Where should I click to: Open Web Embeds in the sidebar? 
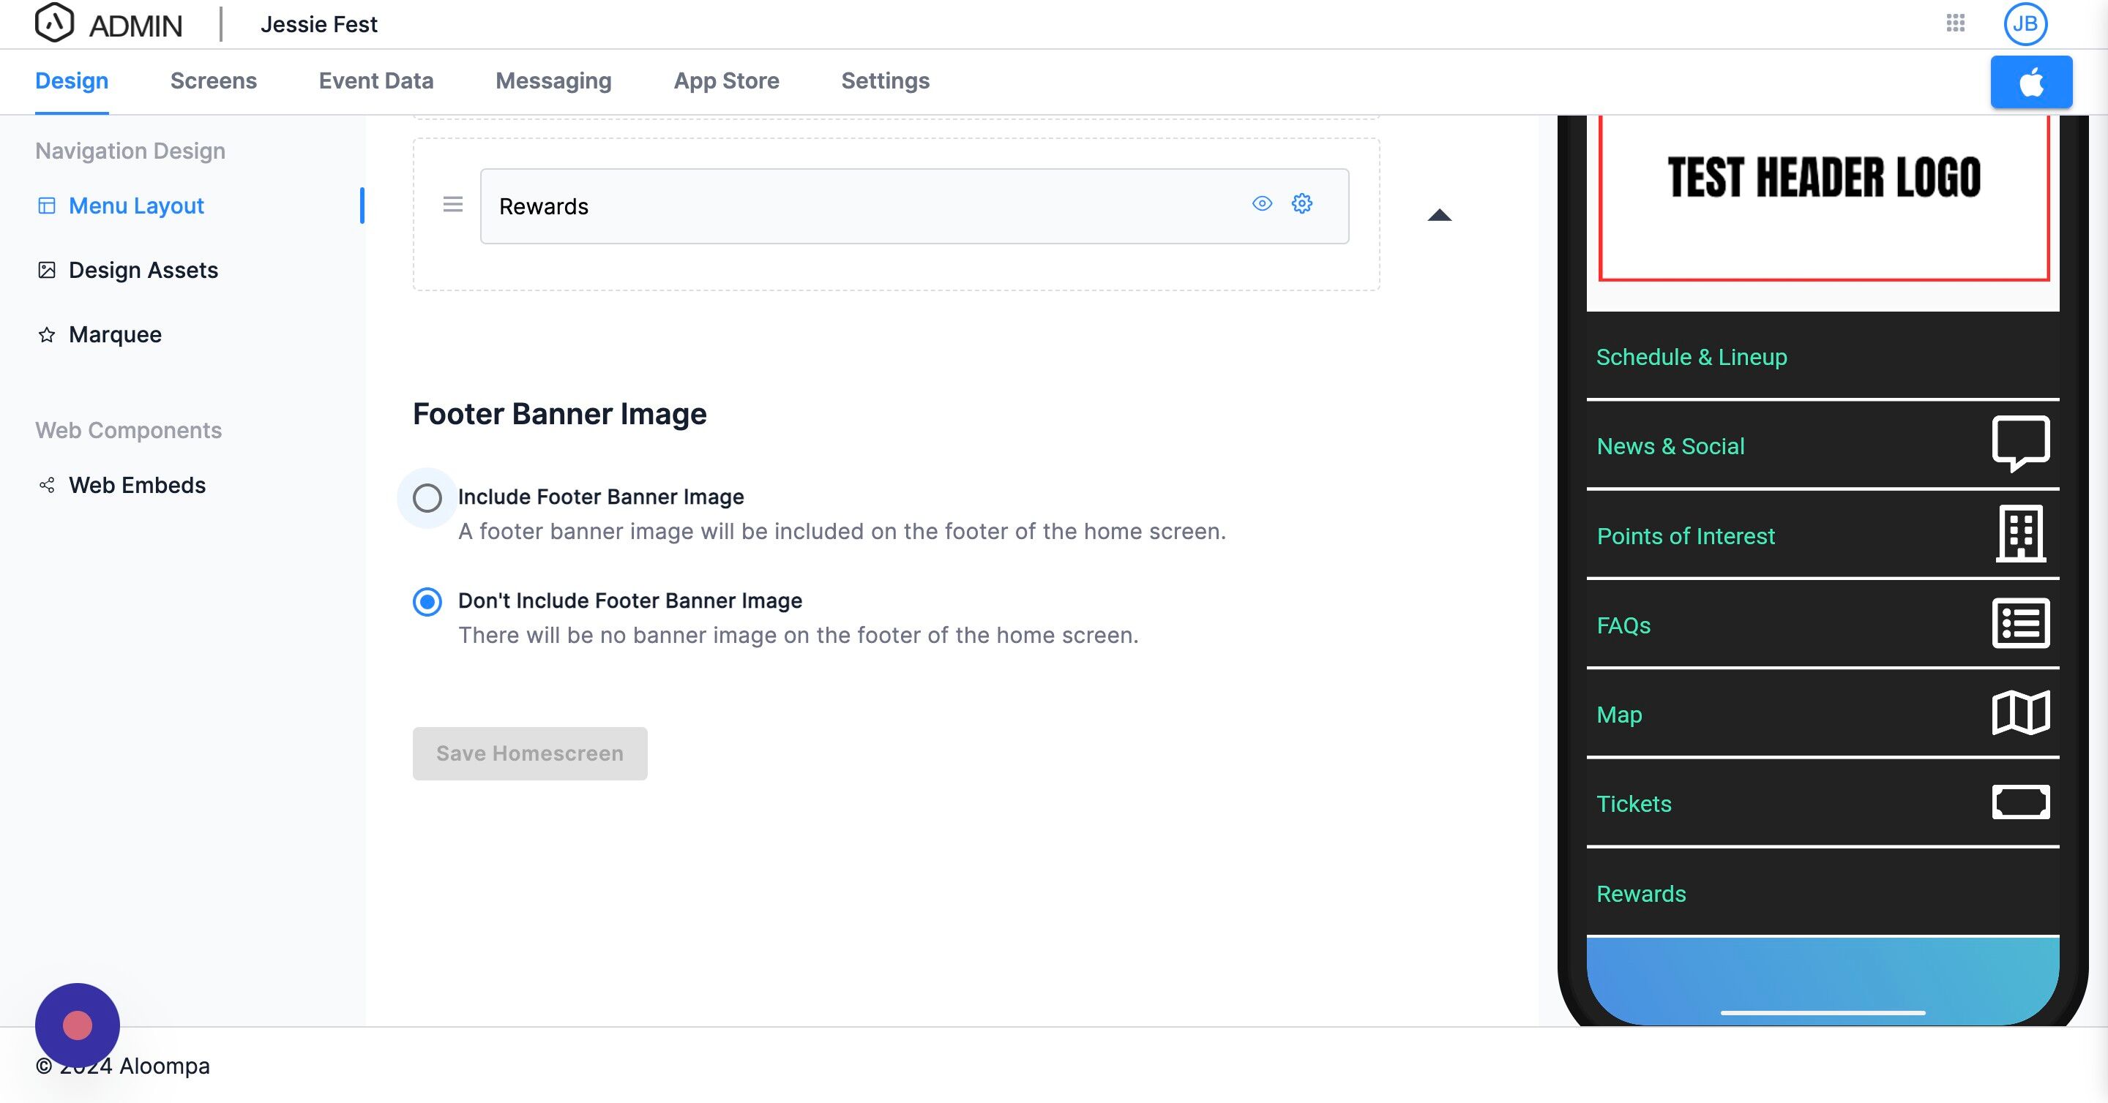[137, 485]
